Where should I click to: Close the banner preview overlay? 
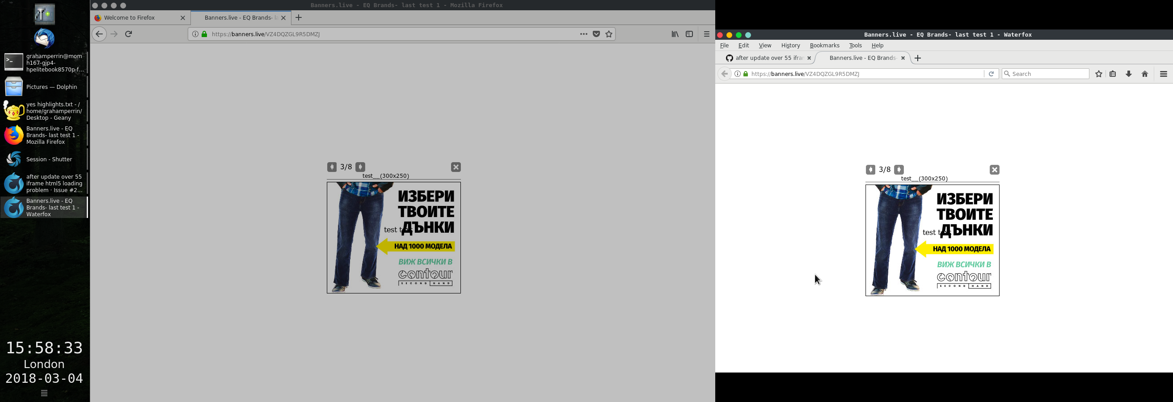456,167
